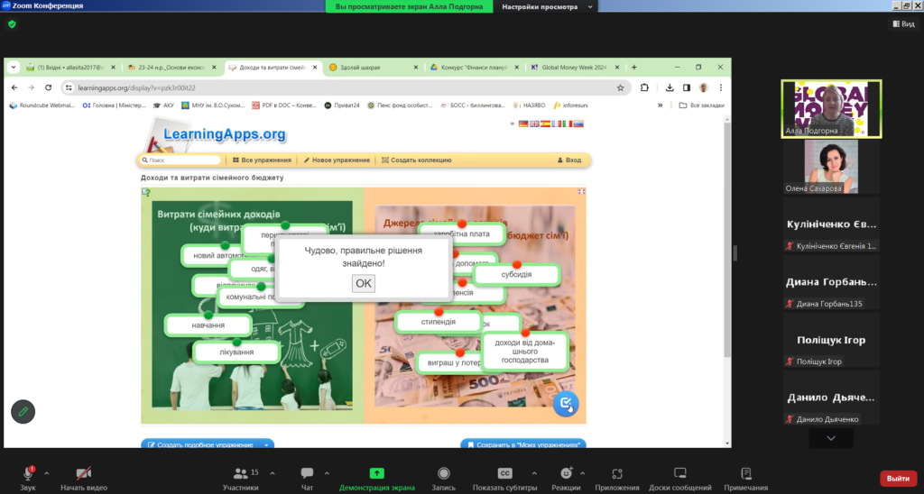Click Выйти leave meeting button
924x494 pixels.
point(898,478)
